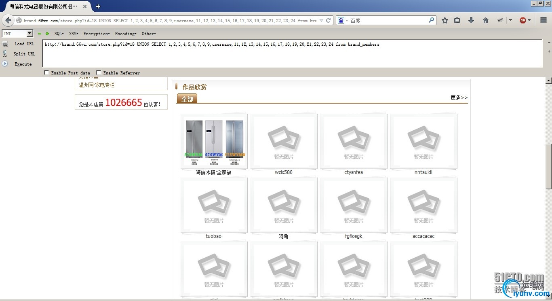Click the 作品欣赏 section heading
This screenshot has height=301, width=552.
click(x=194, y=87)
